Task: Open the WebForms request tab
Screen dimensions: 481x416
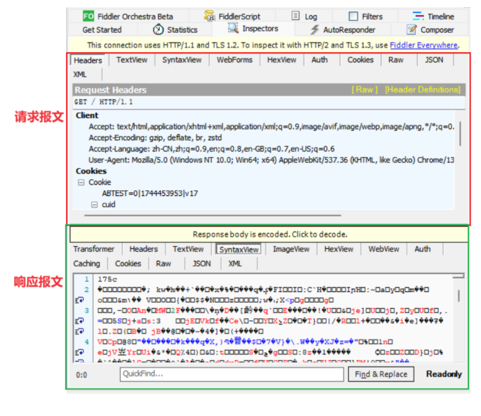Action: click(x=235, y=60)
